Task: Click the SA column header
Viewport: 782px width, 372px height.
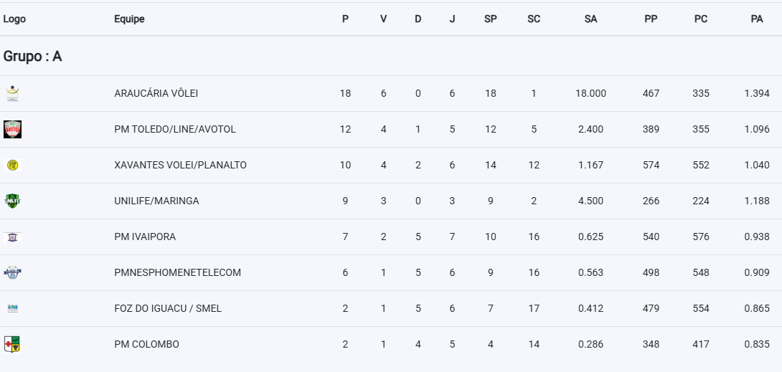Action: 590,19
